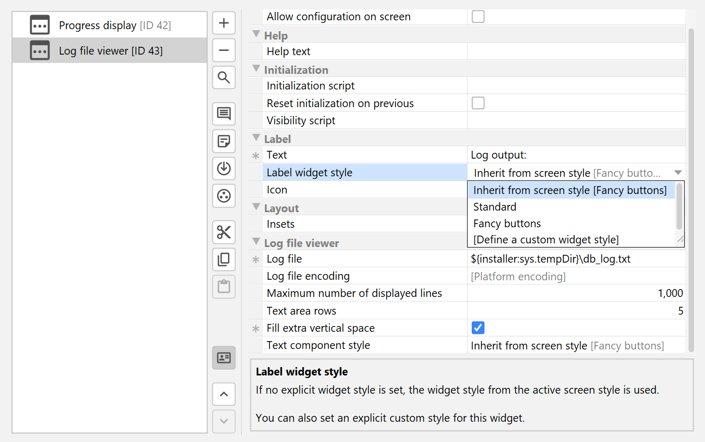The image size is (705, 442).
Task: Click the Label widget style dropdown arrow
Action: pos(677,173)
